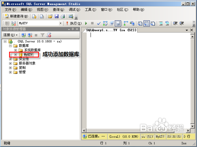Select the 管理 tree item

click(x=22, y=72)
